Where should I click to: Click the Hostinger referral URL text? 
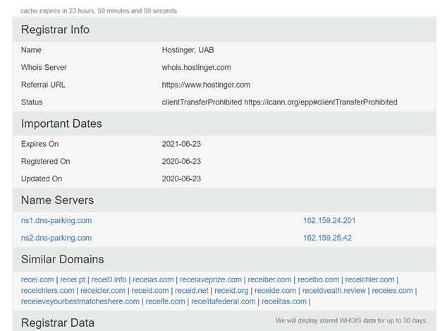click(x=206, y=85)
